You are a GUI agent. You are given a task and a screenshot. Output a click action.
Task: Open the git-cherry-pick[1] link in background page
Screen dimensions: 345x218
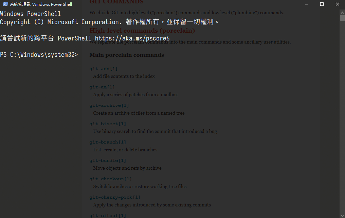coord(115,197)
